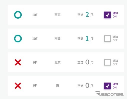Click the 南西 direction text
127x99 pixels.
[58, 38]
